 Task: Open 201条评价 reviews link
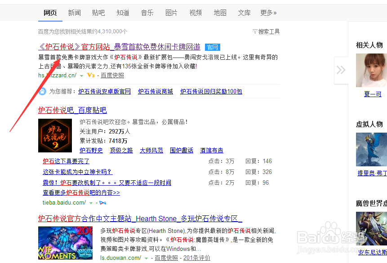[x=197, y=258]
